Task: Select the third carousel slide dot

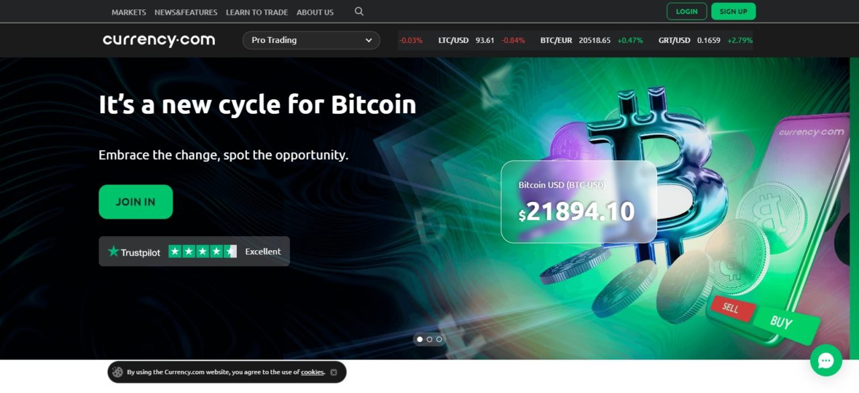Action: point(439,339)
